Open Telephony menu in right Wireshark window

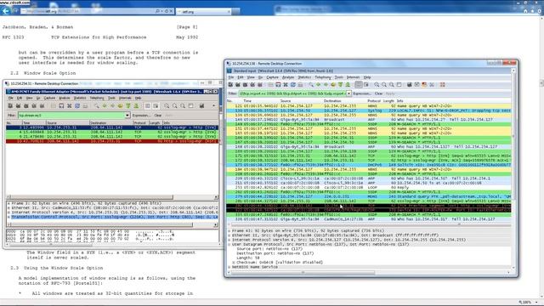click(x=323, y=77)
